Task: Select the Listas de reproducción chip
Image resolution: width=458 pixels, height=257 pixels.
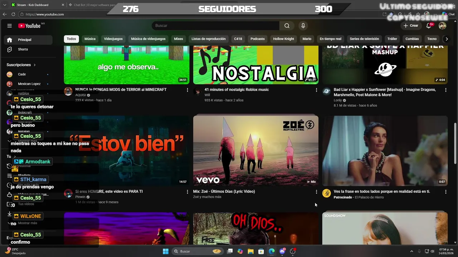Action: (x=209, y=39)
